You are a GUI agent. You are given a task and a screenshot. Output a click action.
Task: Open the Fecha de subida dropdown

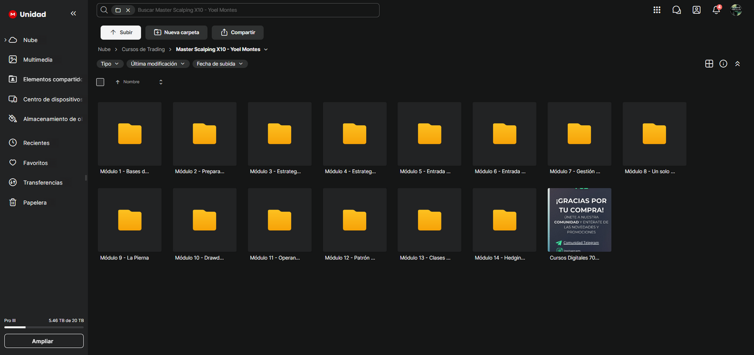pos(220,64)
